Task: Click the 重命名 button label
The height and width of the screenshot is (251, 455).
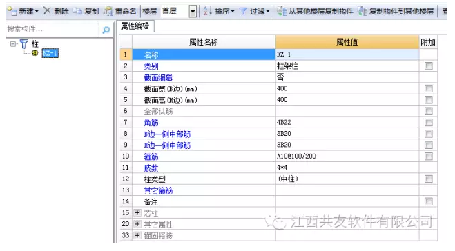Action: tap(126, 12)
